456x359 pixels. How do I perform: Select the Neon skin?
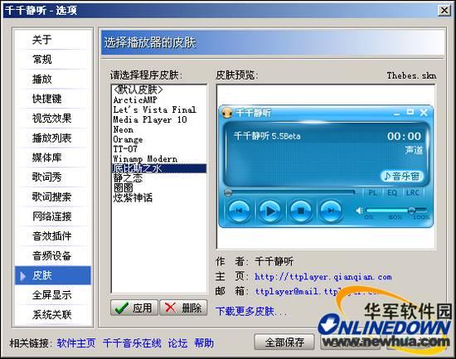(x=159, y=129)
